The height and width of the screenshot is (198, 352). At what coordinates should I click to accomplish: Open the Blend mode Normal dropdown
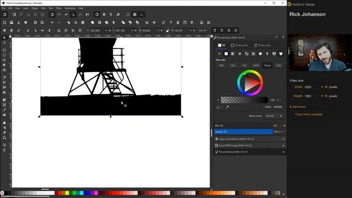click(x=273, y=116)
